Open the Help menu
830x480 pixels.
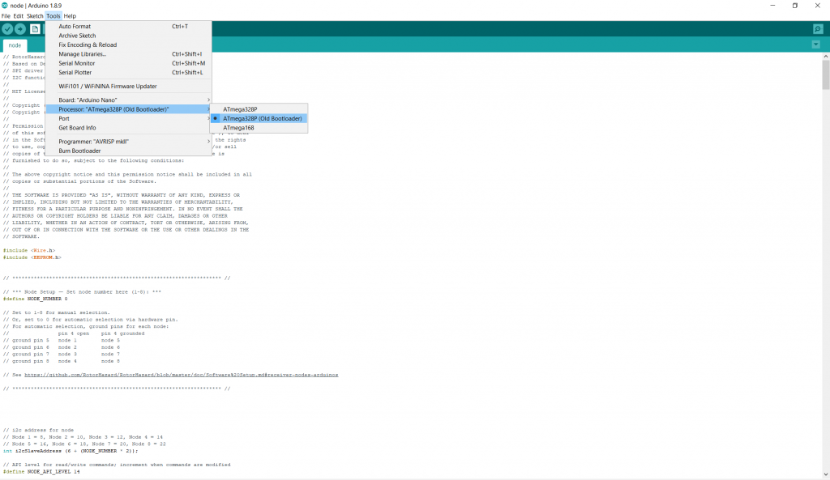[x=70, y=16]
